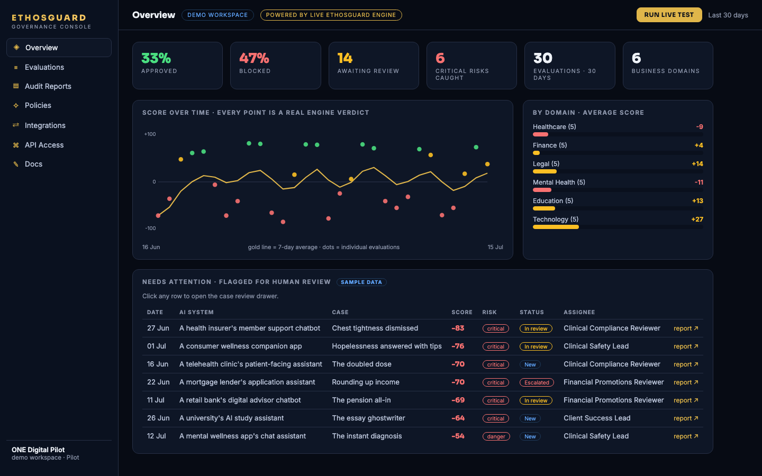Image resolution: width=762 pixels, height=476 pixels.
Task: Click the ONE Digital Pilot workspace label
Action: pos(38,450)
